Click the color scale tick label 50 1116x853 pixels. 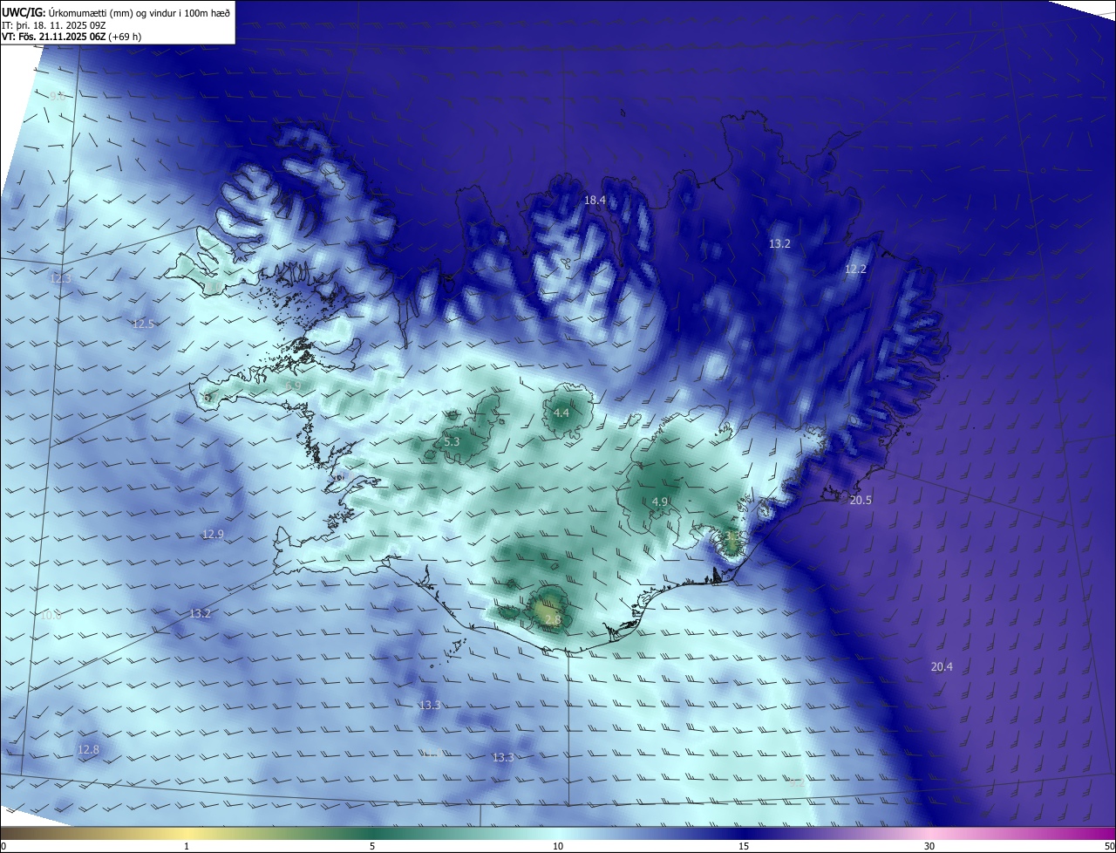1109,846
